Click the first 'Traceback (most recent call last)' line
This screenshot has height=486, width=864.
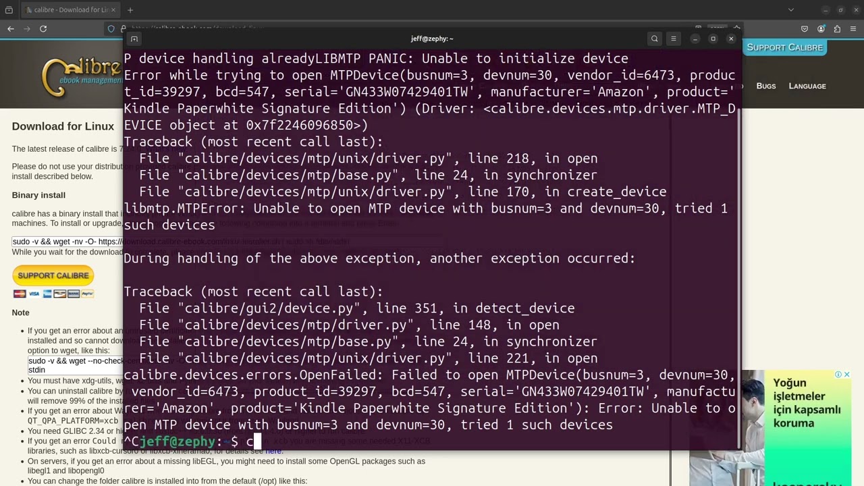tap(253, 142)
